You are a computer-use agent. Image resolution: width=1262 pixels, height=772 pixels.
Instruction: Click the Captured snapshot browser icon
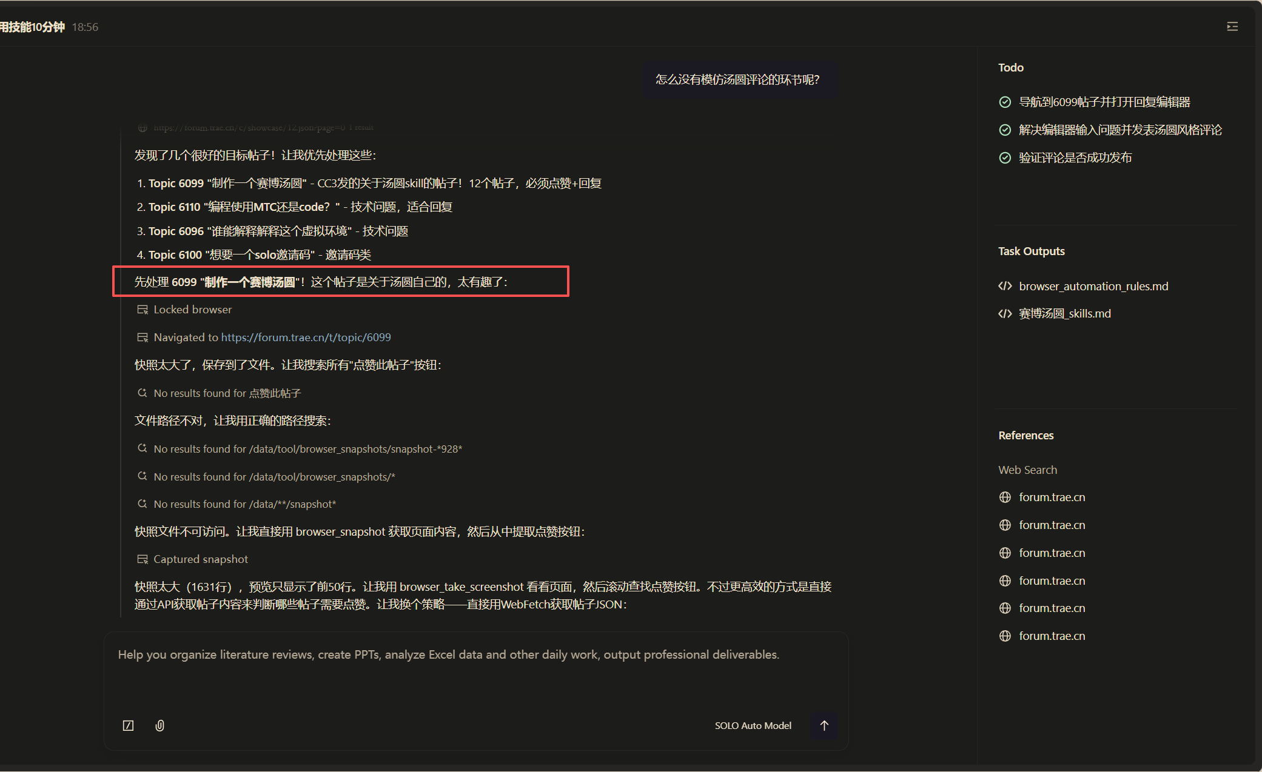tap(143, 559)
